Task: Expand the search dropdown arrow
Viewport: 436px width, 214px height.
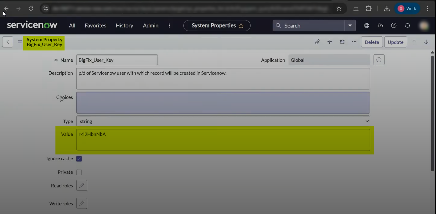Action: click(x=350, y=25)
